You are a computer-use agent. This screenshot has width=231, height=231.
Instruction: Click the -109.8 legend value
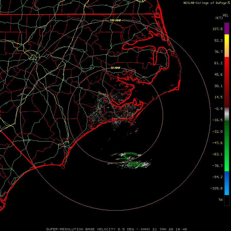pyautogui.click(x=217, y=188)
